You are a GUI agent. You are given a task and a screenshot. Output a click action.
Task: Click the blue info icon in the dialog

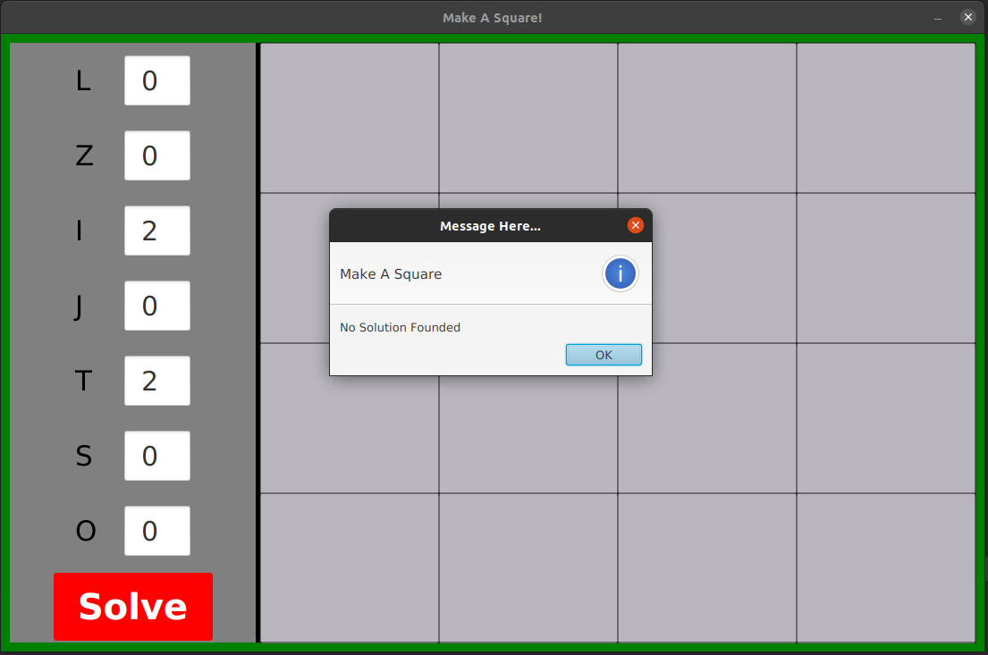pyautogui.click(x=620, y=273)
